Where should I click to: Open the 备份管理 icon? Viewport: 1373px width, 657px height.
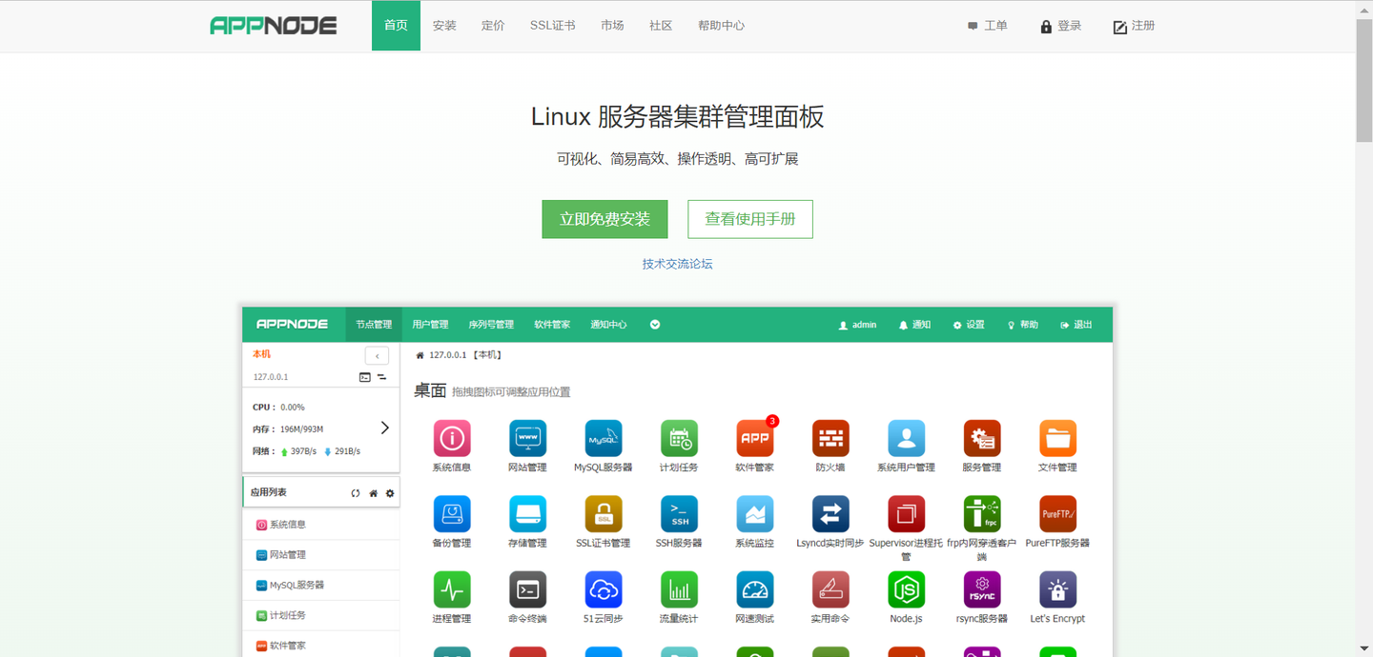click(x=452, y=514)
